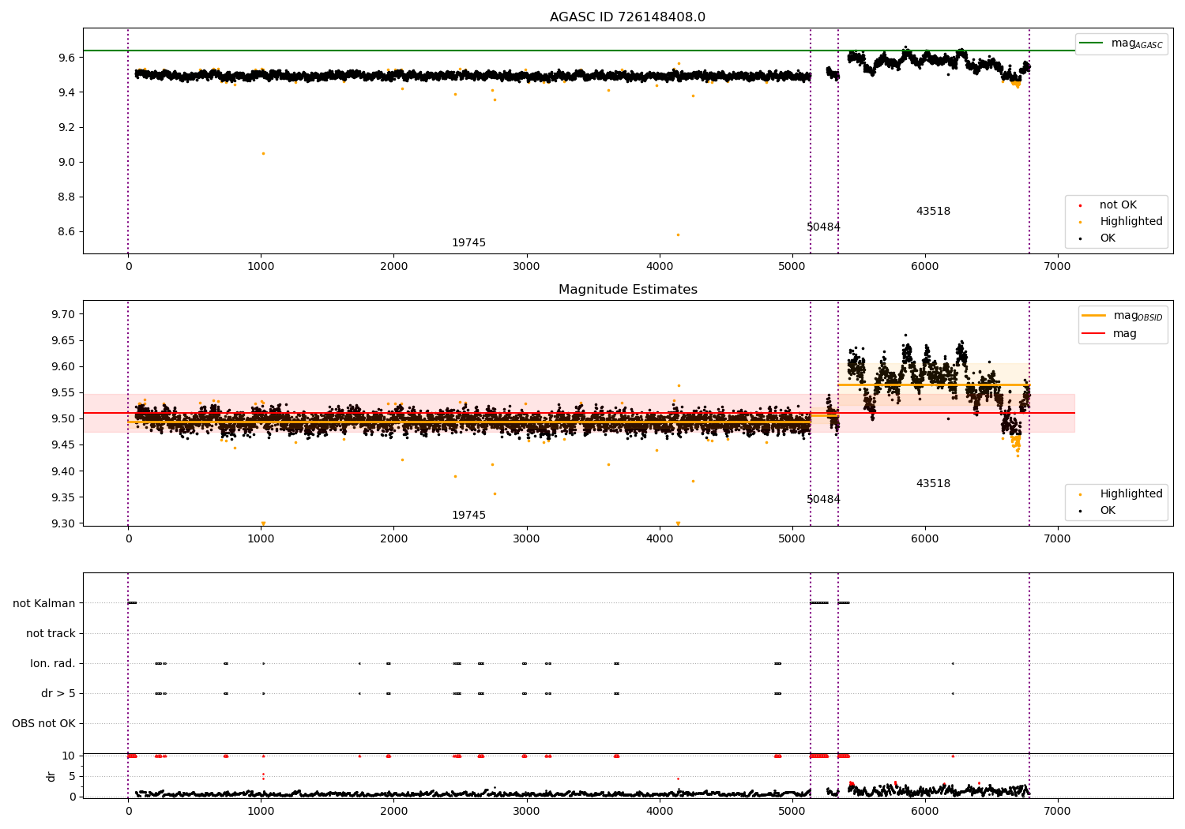Click the 'dr' axis label in bottom panel
The width and height of the screenshot is (1185, 829).
(x=51, y=776)
